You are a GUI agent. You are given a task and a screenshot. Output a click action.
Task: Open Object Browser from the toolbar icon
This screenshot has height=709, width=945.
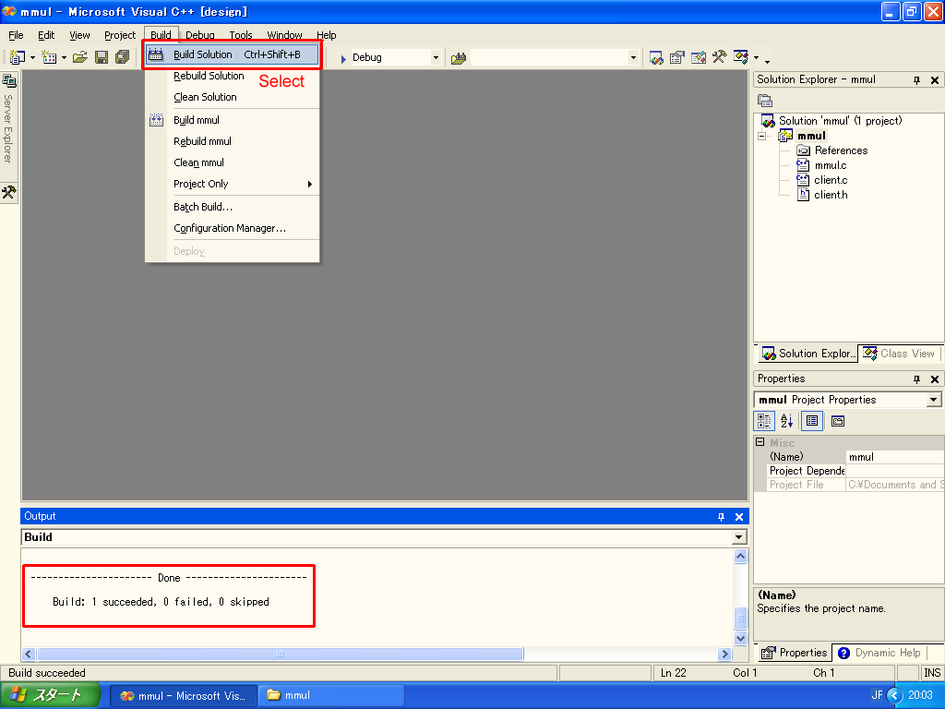tap(699, 58)
